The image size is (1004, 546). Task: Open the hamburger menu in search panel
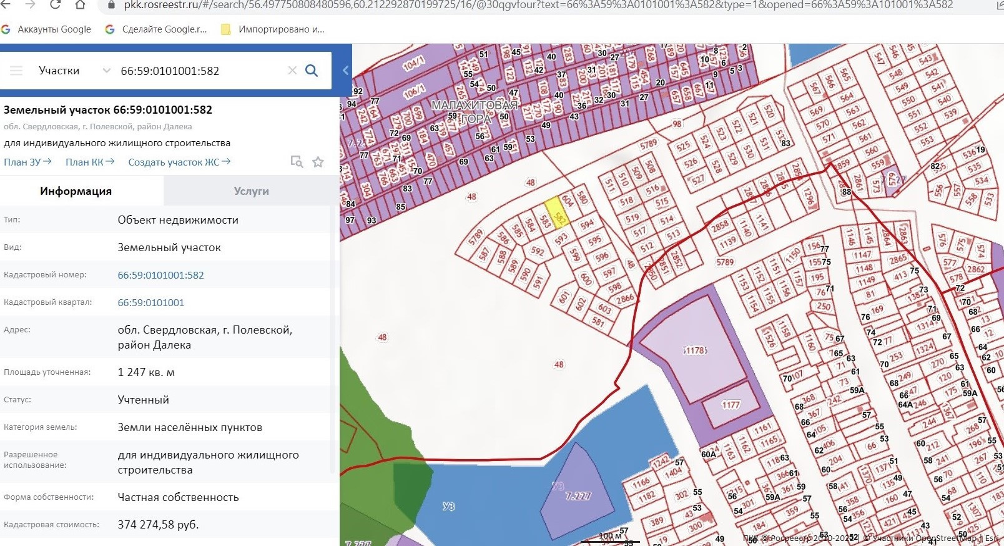(16, 71)
